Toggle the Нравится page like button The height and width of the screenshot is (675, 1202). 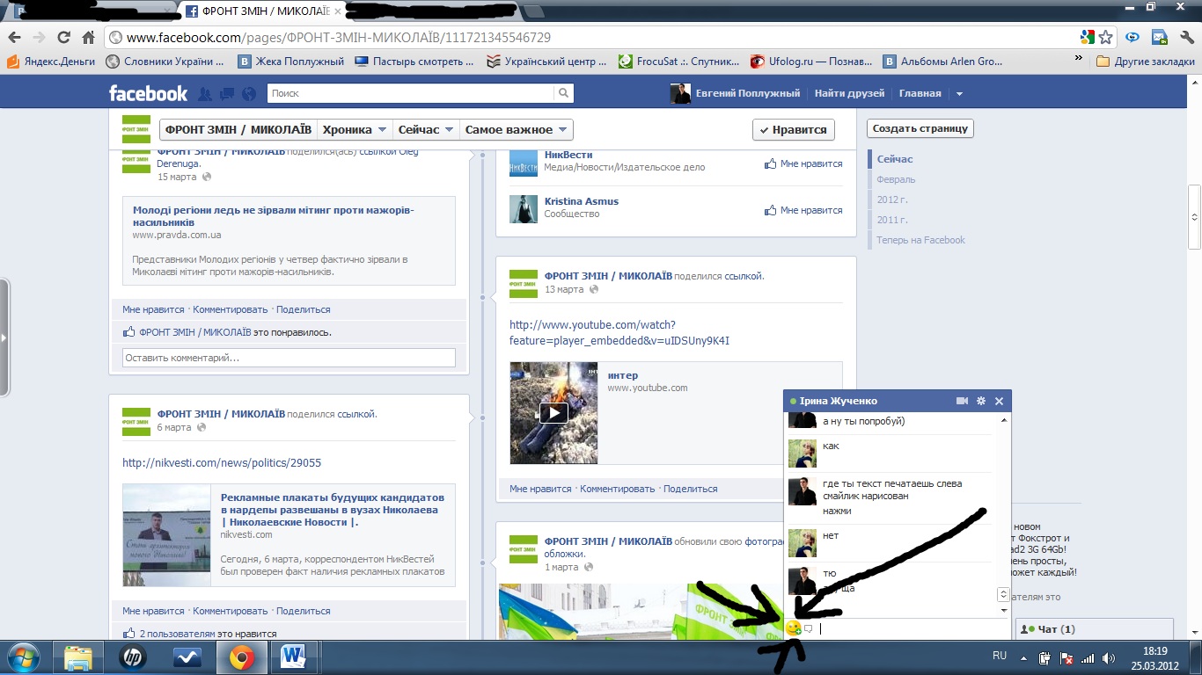794,129
